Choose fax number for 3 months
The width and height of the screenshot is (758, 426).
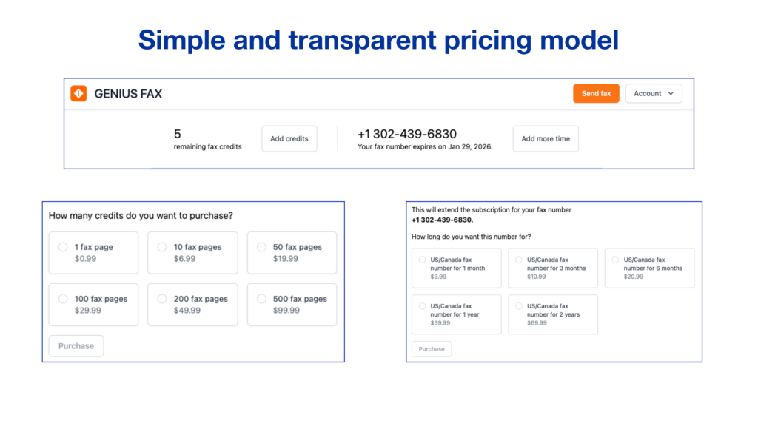(x=519, y=260)
